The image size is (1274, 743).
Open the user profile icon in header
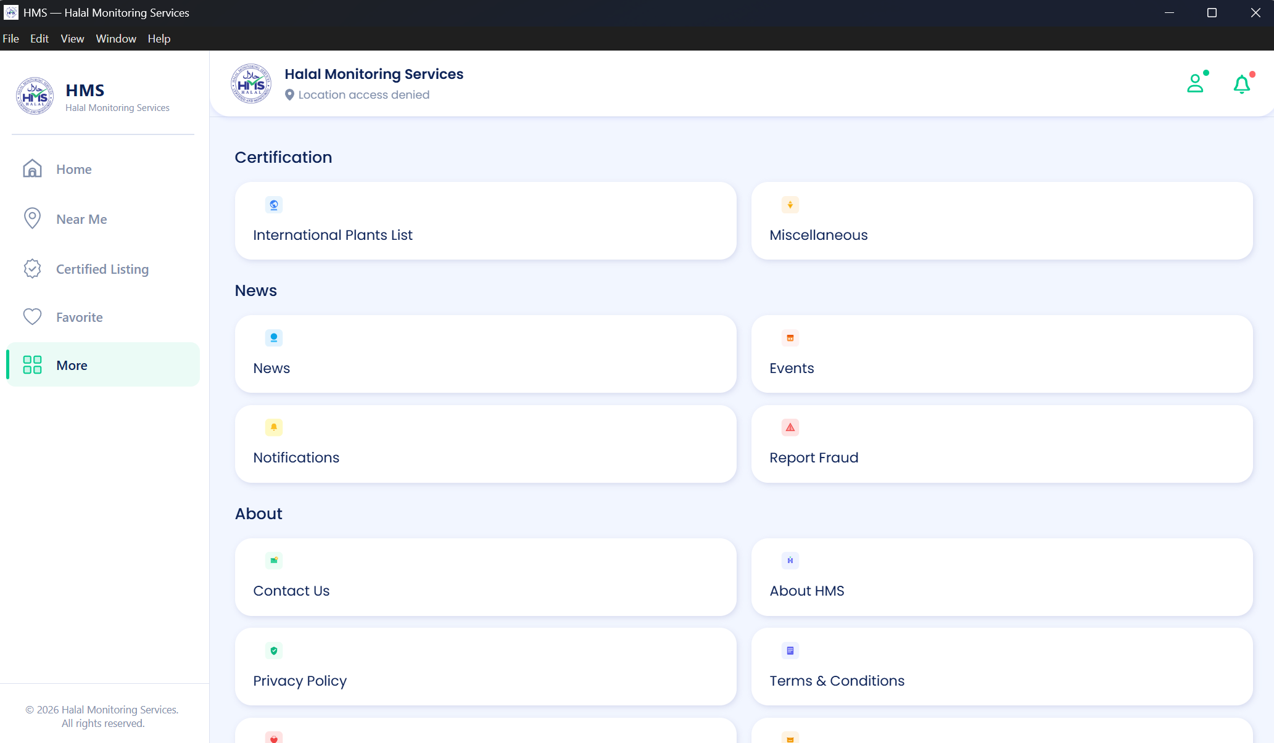coord(1195,83)
